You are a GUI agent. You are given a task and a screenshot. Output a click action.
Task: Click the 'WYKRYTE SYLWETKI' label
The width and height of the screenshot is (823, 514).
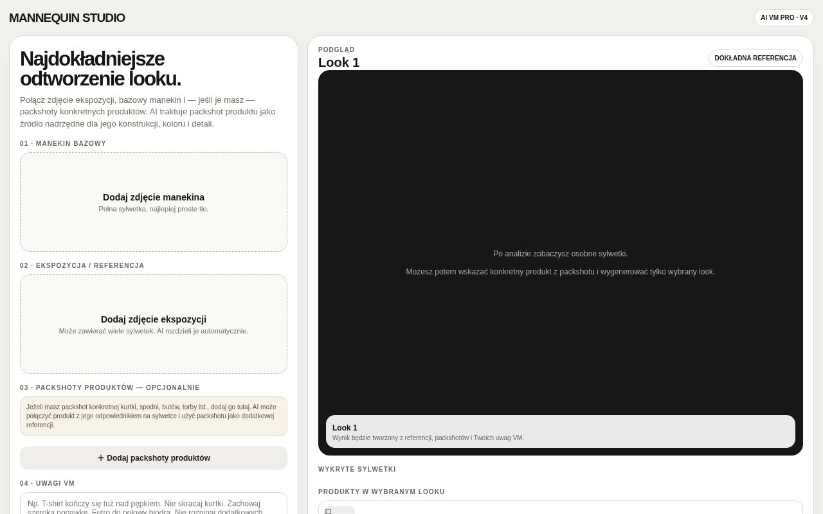click(357, 470)
